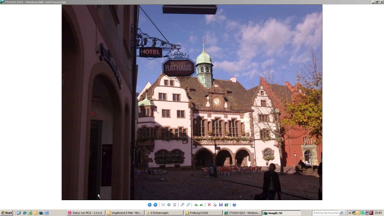Zoom out of the picture
This screenshot has height=216, width=384.
188,204
